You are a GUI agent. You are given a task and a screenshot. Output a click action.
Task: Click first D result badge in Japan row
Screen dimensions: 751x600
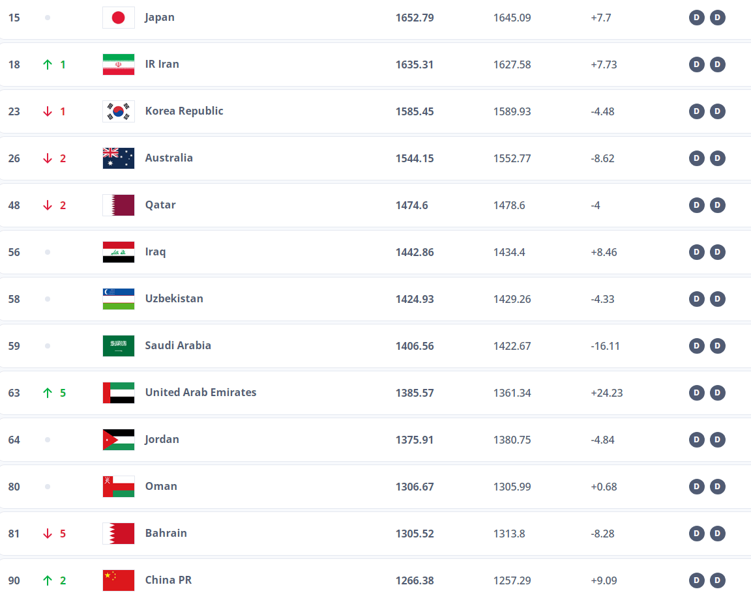pos(696,18)
